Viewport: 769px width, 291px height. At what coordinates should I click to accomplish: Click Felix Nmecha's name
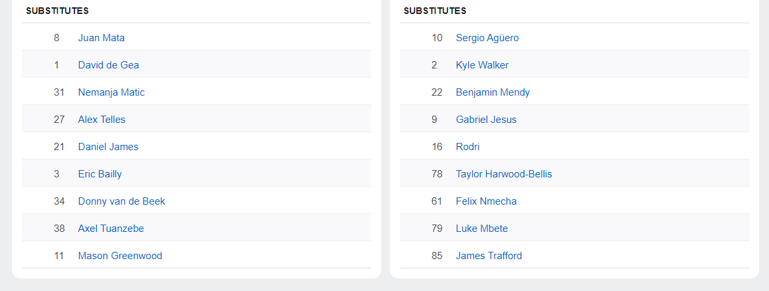tap(486, 201)
